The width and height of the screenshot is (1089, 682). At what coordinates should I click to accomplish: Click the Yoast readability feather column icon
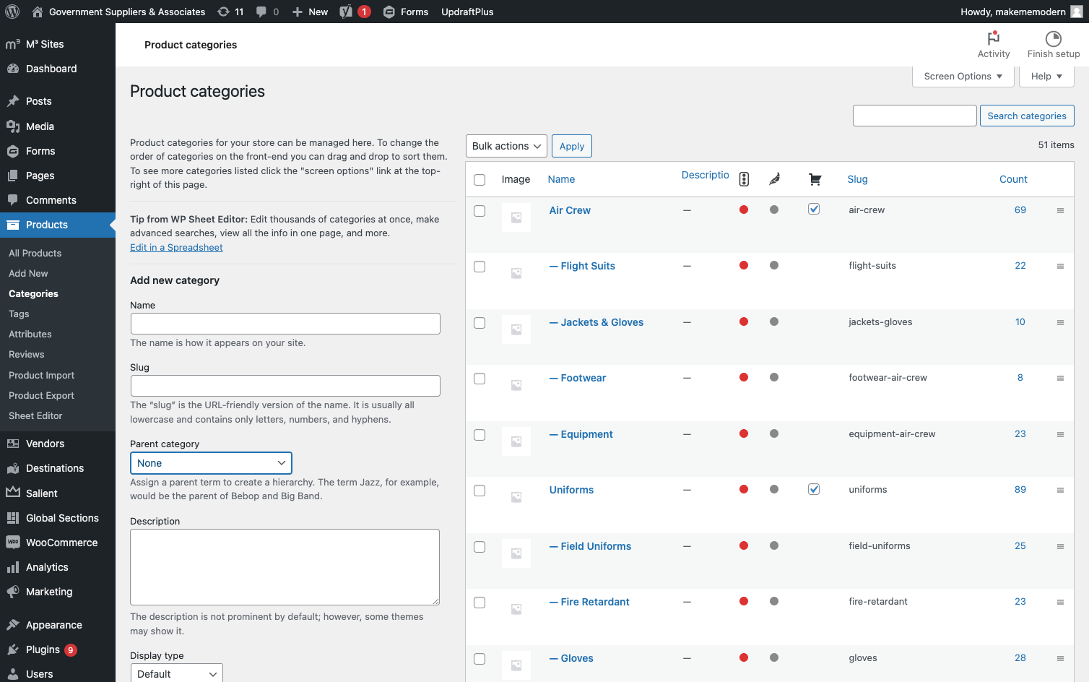[774, 179]
